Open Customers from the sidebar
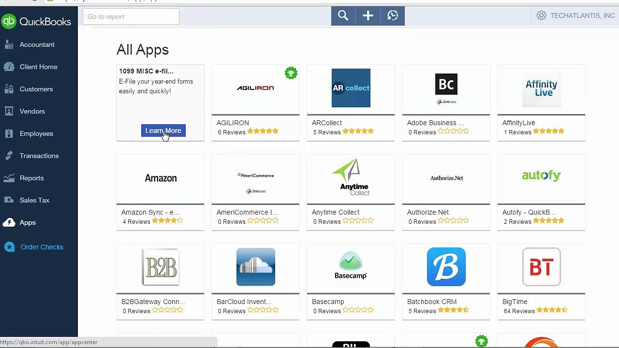This screenshot has height=348, width=619. click(36, 89)
